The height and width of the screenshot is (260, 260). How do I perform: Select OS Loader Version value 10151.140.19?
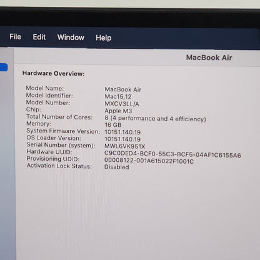[122, 139]
